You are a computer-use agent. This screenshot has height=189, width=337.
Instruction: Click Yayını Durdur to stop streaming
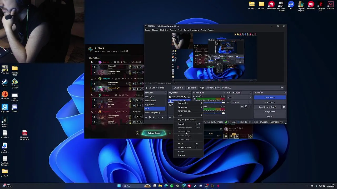[x=270, y=97]
